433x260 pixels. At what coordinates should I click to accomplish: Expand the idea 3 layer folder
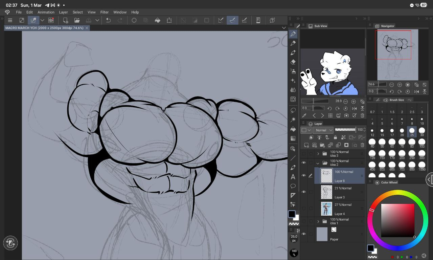318,154
